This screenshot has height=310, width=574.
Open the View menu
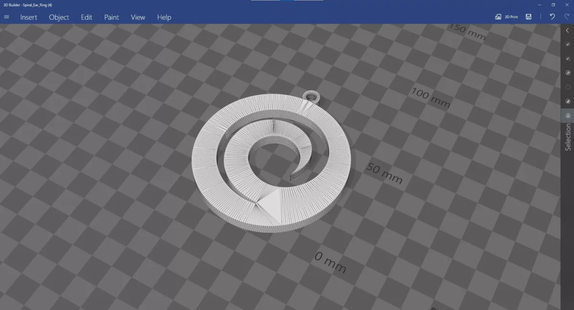coord(138,17)
